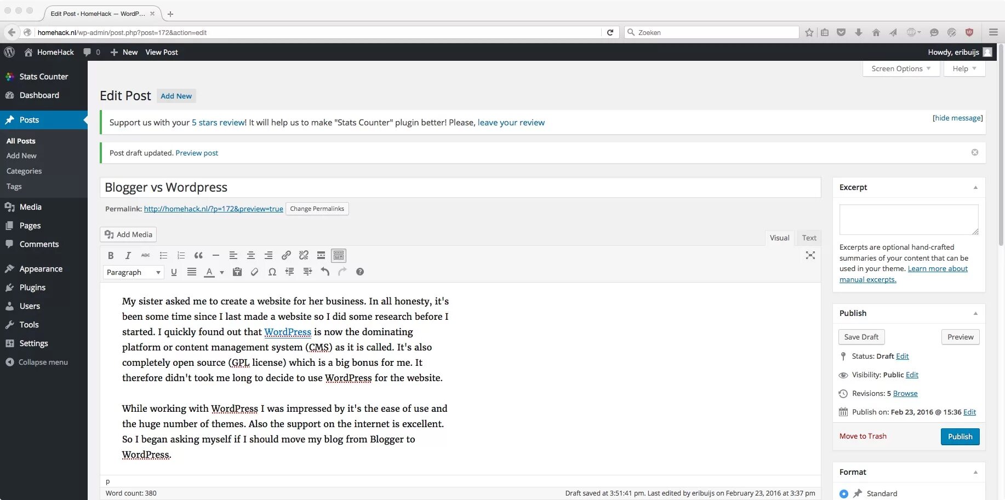
Task: Apply strikethrough with the ABC icon
Action: tap(146, 255)
